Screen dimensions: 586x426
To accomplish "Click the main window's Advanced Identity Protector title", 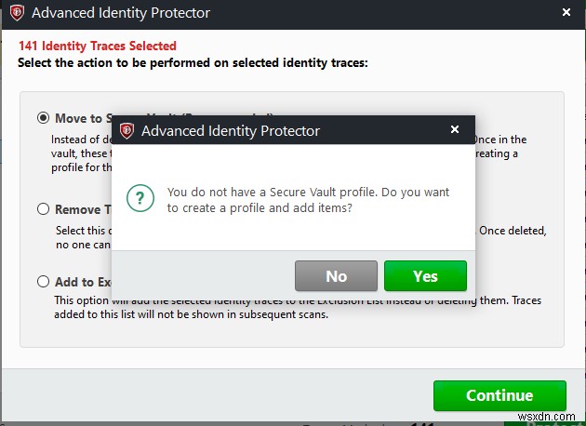I will pos(121,14).
